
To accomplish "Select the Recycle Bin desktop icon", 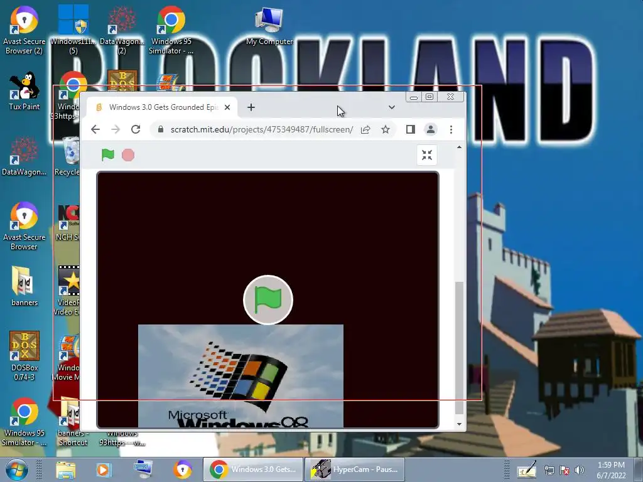I will [68, 156].
